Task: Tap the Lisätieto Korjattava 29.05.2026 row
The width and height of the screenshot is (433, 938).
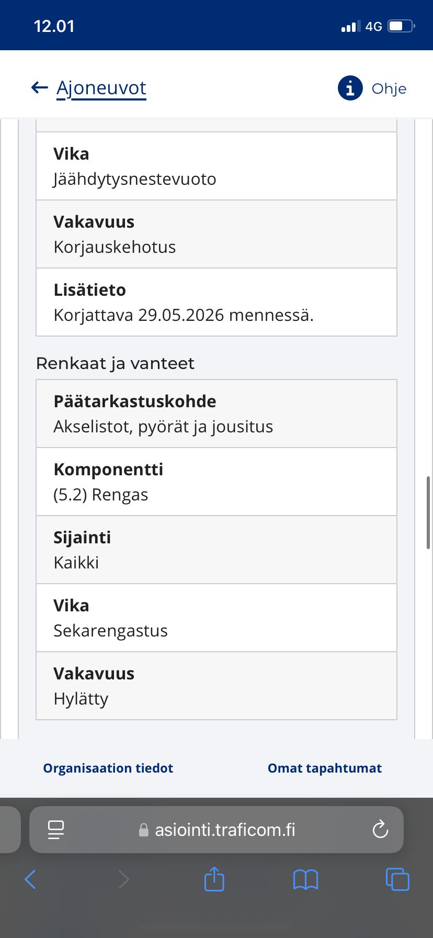Action: [216, 302]
